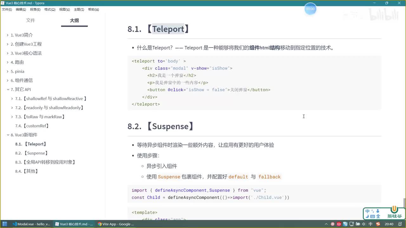Open the 帮助(H) menu
The width and height of the screenshot is (406, 228).
pos(94,9)
